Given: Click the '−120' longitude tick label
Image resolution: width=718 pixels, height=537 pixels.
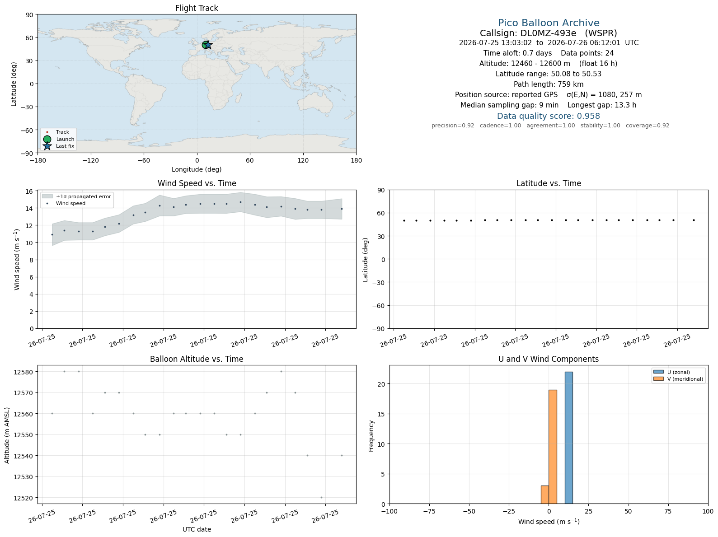Looking at the screenshot, I should click(x=90, y=160).
